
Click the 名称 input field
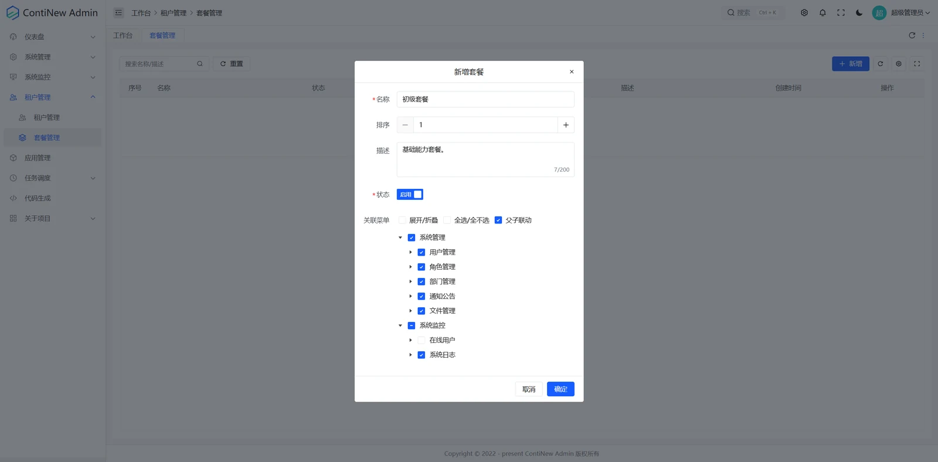(x=485, y=99)
